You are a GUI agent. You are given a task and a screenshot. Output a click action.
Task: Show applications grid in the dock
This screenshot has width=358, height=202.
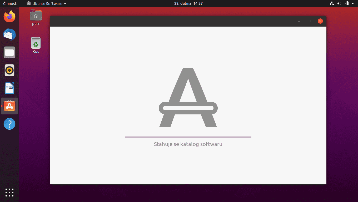pos(9,193)
